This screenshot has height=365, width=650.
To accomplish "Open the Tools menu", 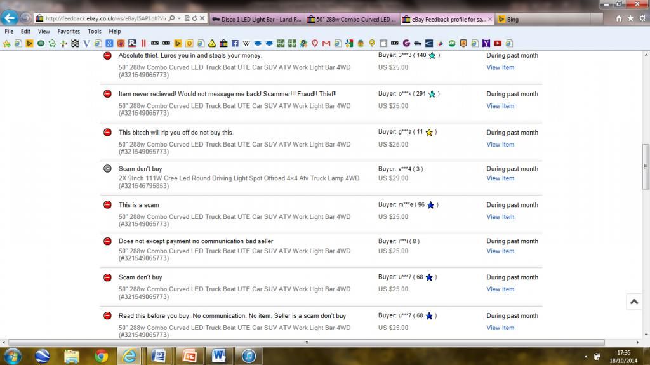I will (x=94, y=31).
